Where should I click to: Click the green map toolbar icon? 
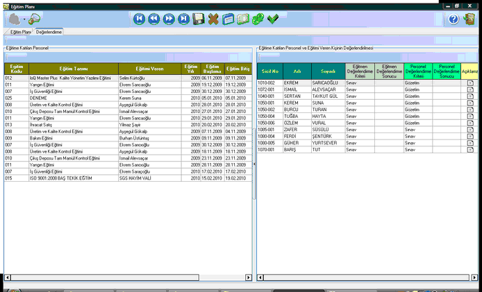243,19
